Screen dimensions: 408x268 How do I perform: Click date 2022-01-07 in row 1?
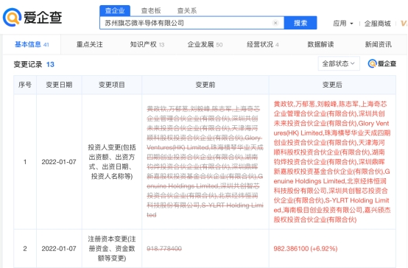point(59,162)
